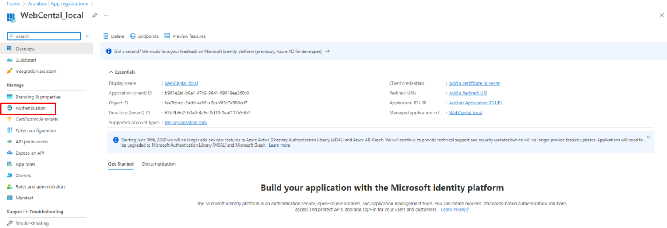667x228 pixels.
Task: Click the Owners people icon
Action: [10, 176]
